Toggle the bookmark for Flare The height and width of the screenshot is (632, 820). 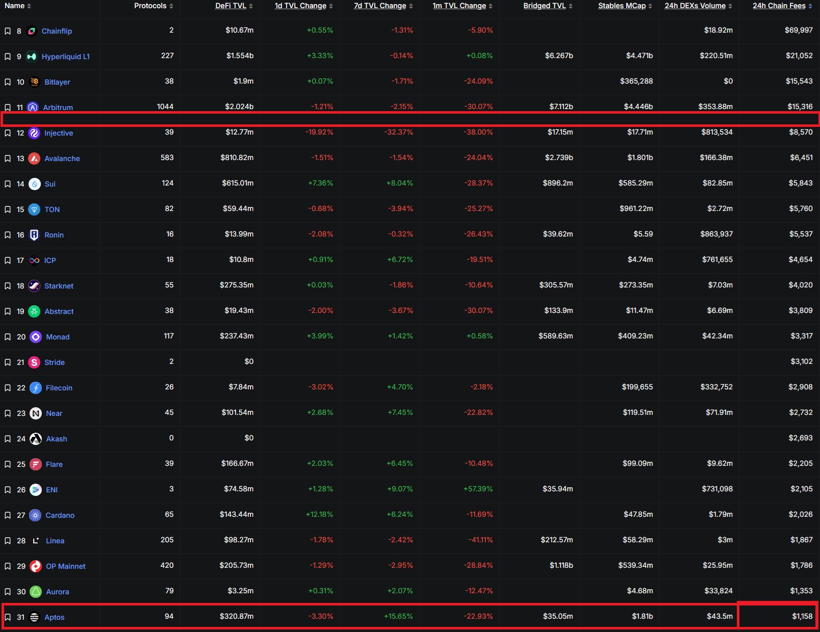(8, 464)
